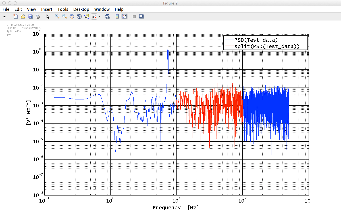The height and width of the screenshot is (219, 341).
Task: Insert a colorbar using the toolbar icon
Action: click(117, 17)
